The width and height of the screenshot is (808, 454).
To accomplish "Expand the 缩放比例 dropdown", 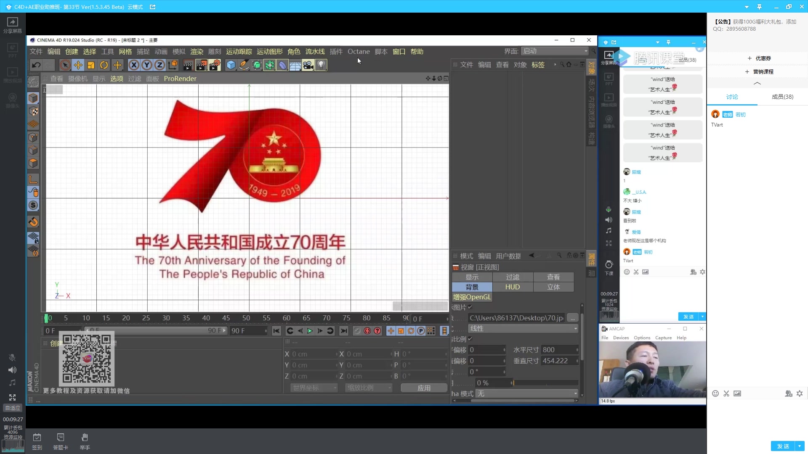I will (369, 388).
